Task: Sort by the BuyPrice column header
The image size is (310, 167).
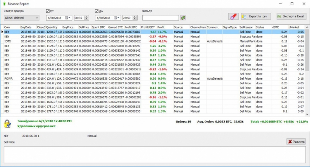Action: tap(70, 27)
